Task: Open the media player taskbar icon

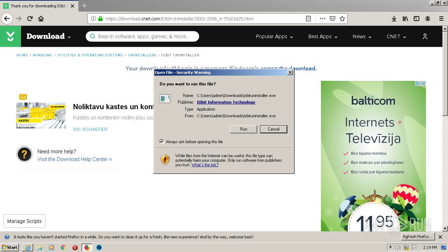Action: tap(51, 247)
